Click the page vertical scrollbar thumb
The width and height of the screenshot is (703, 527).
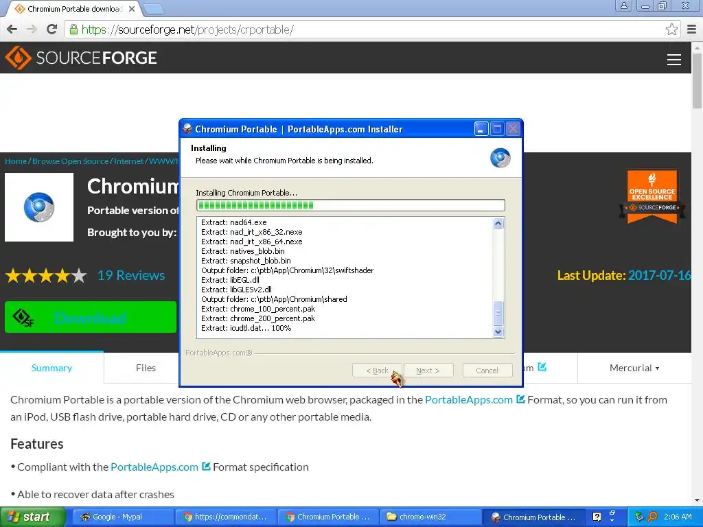pos(697,80)
